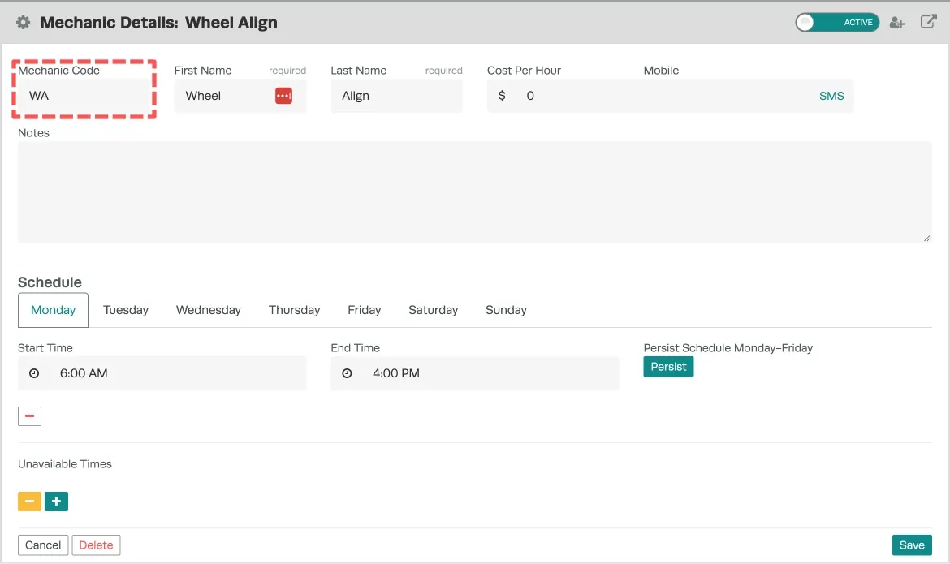Click the Schedule section heading
950x564 pixels.
pos(50,282)
